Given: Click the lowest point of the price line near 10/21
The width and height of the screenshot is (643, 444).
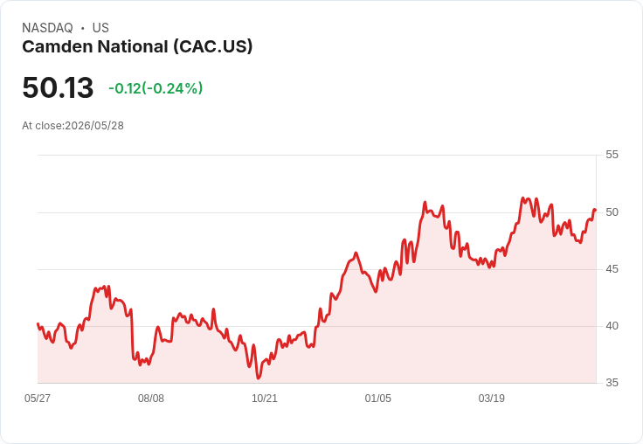Looking at the screenshot, I should coord(259,378).
